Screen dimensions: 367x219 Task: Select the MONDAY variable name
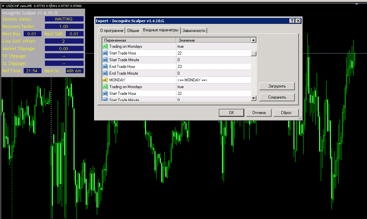(117, 80)
